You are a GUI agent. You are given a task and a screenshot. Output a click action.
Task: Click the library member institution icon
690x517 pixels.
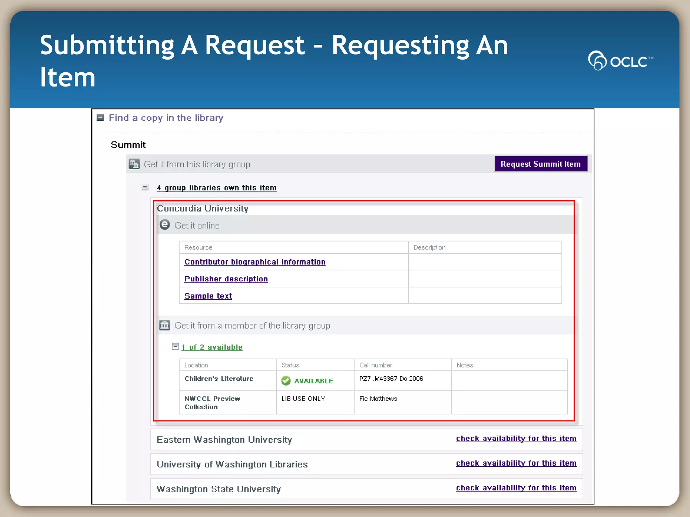(x=164, y=325)
